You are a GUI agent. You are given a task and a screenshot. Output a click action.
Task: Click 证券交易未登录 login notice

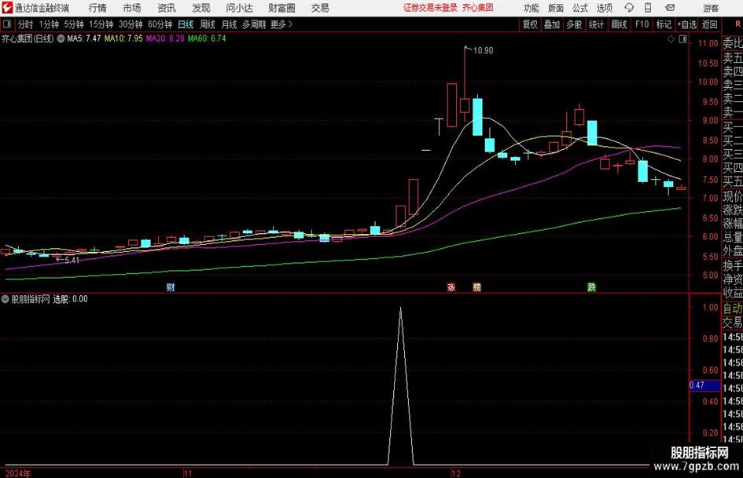[x=431, y=8]
